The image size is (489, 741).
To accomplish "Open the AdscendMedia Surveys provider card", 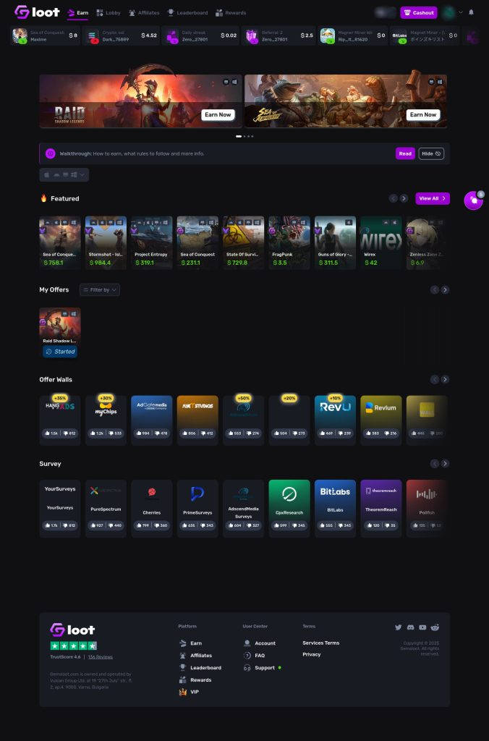I will coord(243,509).
